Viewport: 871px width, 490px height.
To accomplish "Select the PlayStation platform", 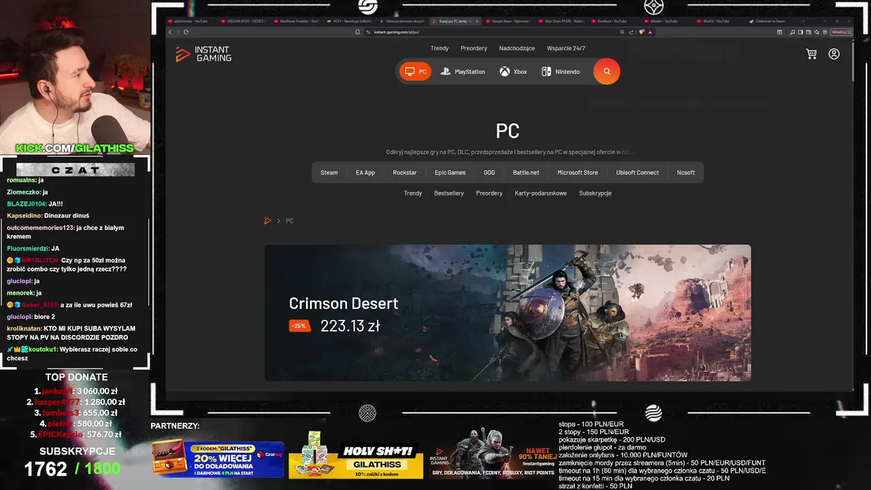I will click(x=463, y=71).
